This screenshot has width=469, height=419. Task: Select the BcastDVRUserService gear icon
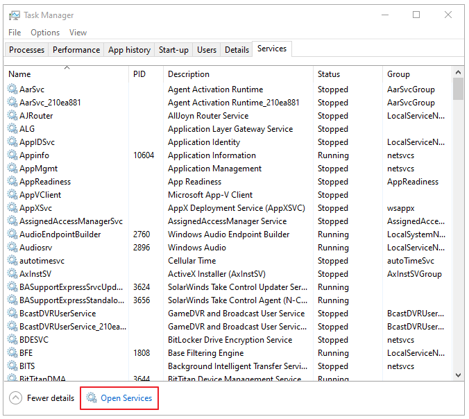pos(12,313)
